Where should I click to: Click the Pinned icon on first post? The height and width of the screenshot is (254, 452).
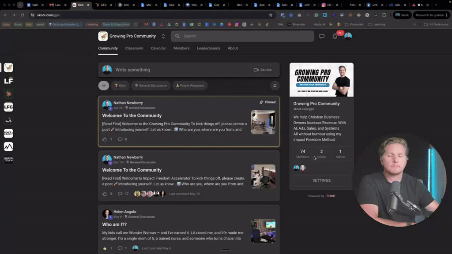pos(261,102)
